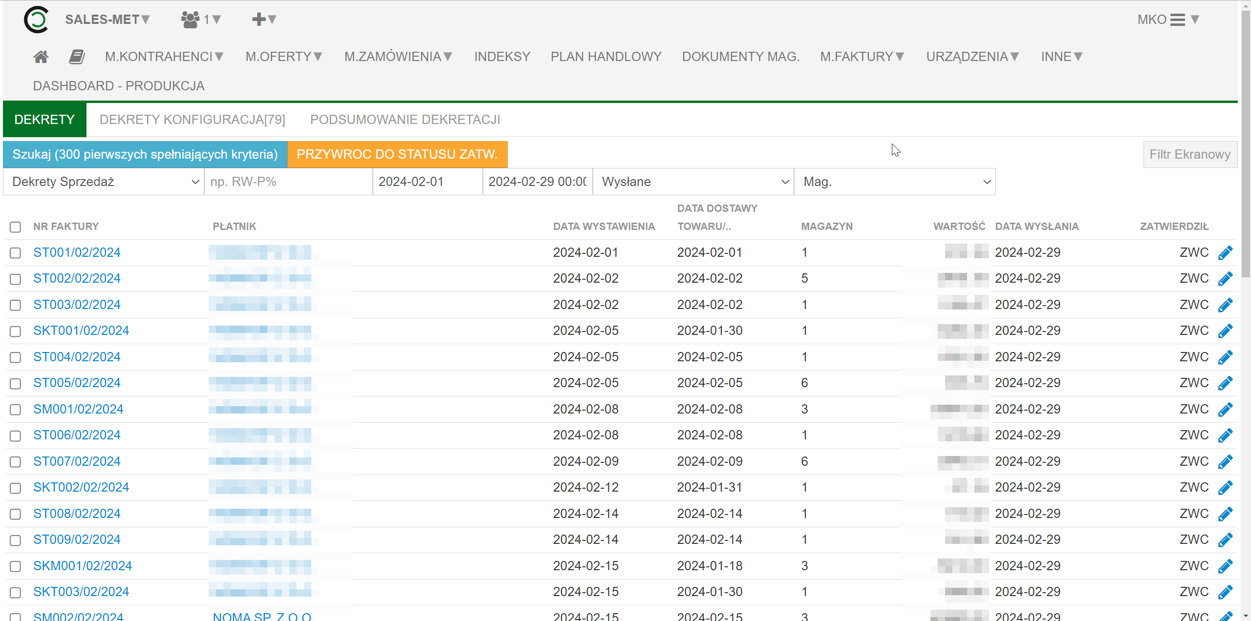Check the ST007/02/2024 row checkbox
Image resolution: width=1251 pixels, height=621 pixels.
coord(15,462)
